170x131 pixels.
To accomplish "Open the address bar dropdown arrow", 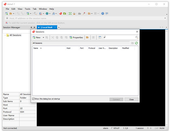I will click(165, 18).
